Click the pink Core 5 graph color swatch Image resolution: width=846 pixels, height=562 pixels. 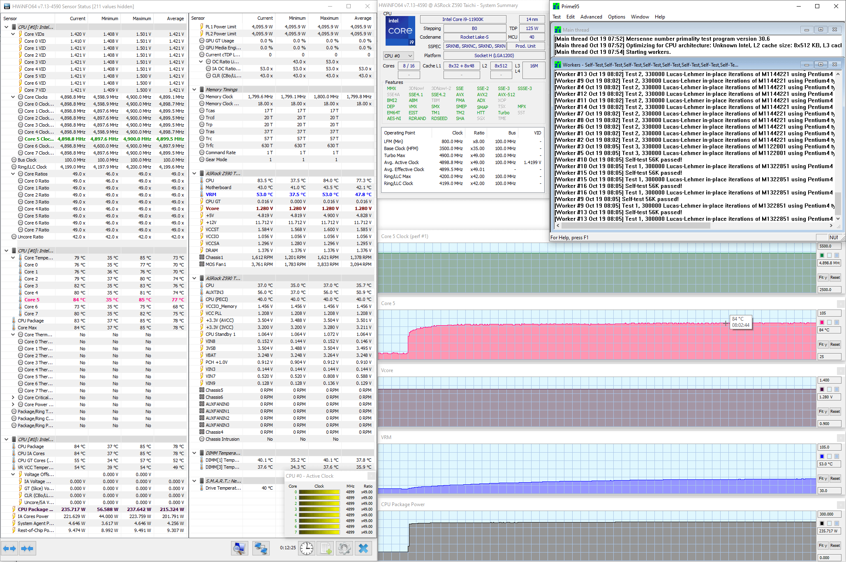click(x=822, y=322)
